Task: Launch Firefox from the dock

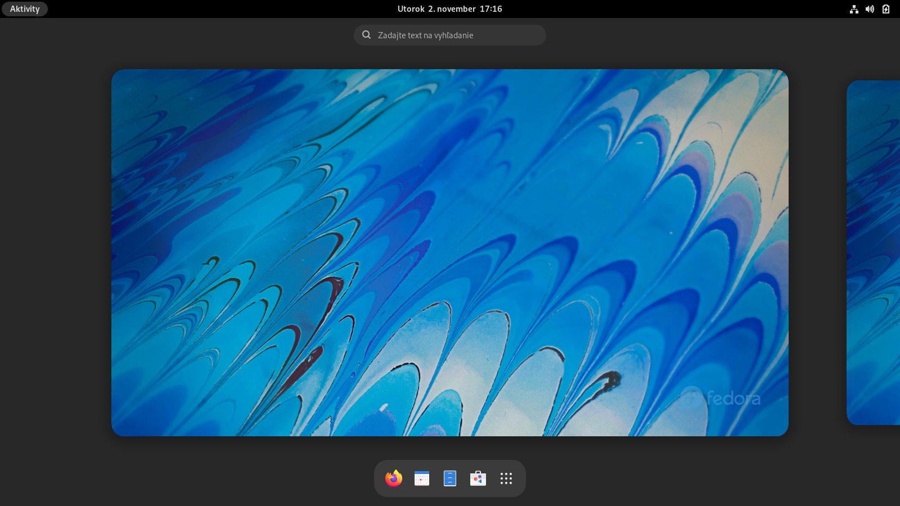Action: pyautogui.click(x=394, y=478)
